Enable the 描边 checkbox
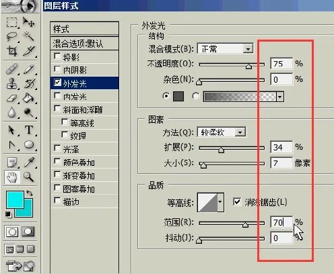 click(57, 201)
